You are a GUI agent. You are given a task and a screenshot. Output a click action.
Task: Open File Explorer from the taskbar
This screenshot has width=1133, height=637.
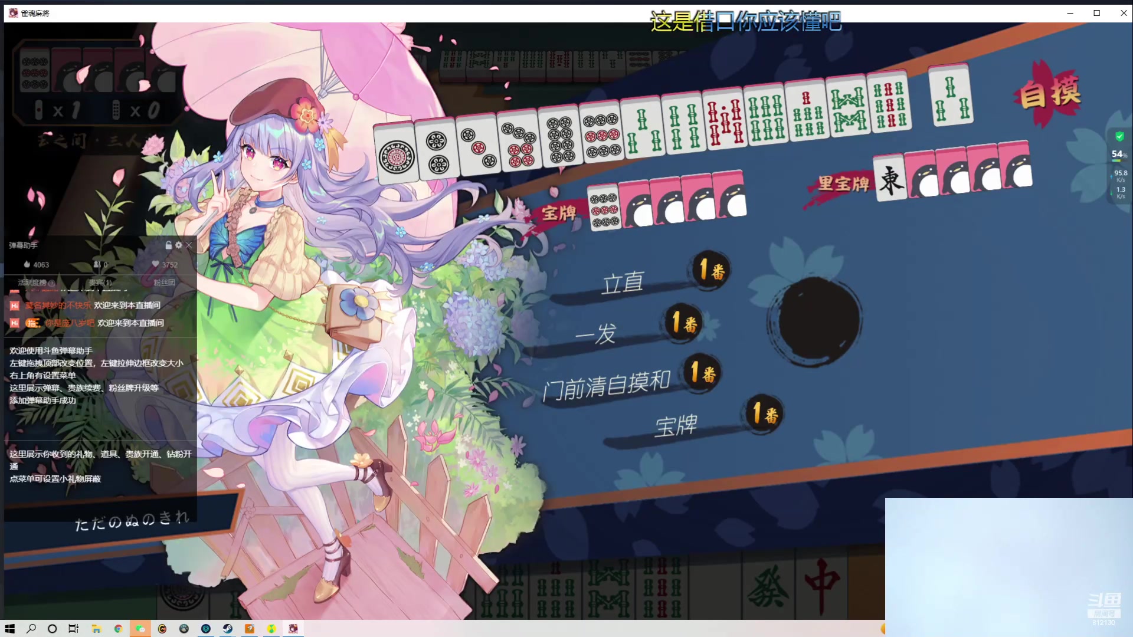click(96, 628)
